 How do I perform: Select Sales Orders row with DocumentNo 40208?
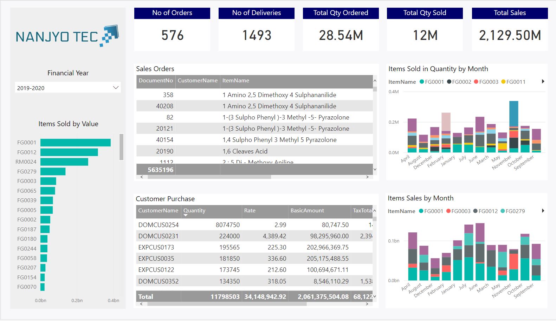[x=254, y=106]
